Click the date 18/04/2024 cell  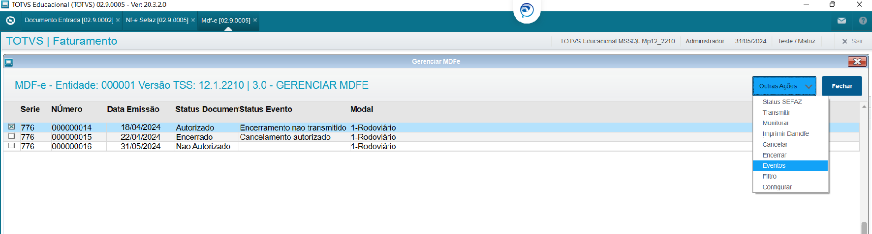tap(141, 128)
